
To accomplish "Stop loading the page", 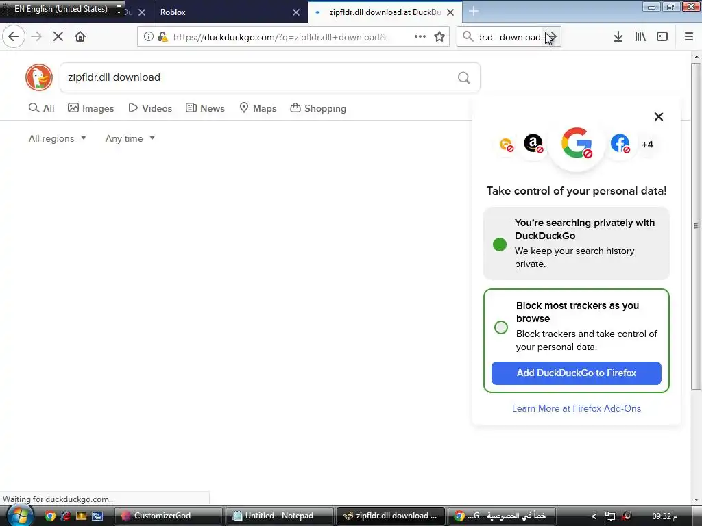I will [x=58, y=37].
